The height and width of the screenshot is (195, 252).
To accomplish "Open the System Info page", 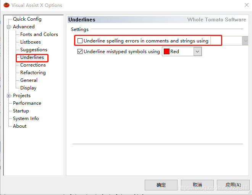I will pyautogui.click(x=26, y=119).
